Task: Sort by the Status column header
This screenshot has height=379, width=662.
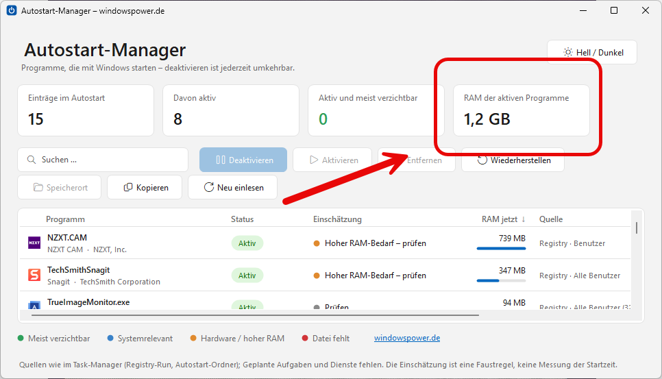Action: coord(243,219)
